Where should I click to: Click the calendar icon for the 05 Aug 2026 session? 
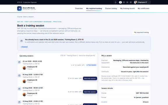(19, 76)
